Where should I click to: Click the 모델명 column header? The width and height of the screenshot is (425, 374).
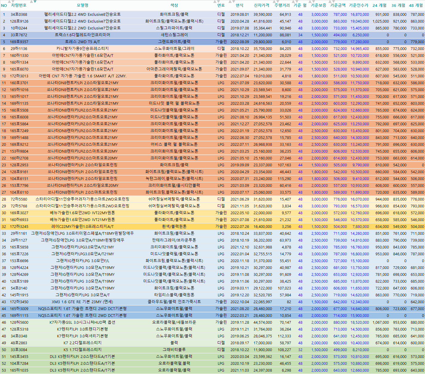83,5
